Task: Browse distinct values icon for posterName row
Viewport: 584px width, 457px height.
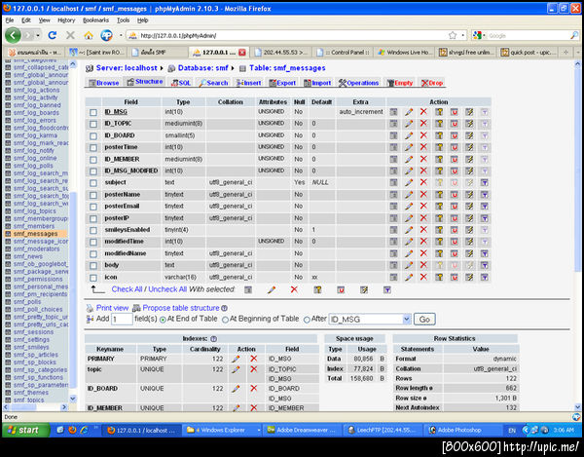Action: (393, 195)
